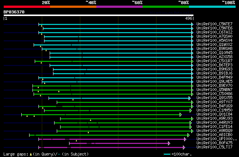The image size is (239, 157).
Task: Select the BP036370 query name
Action: click(x=14, y=12)
